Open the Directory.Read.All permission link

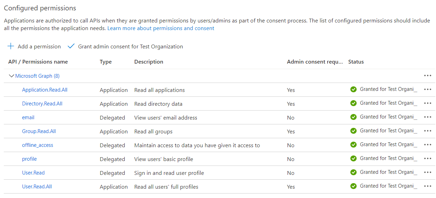coord(42,103)
